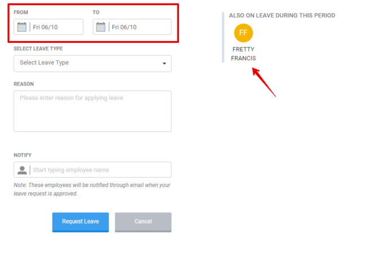The width and height of the screenshot is (392, 262).
Task: Click the Also On Leave During This Period heading
Action: pos(282,15)
